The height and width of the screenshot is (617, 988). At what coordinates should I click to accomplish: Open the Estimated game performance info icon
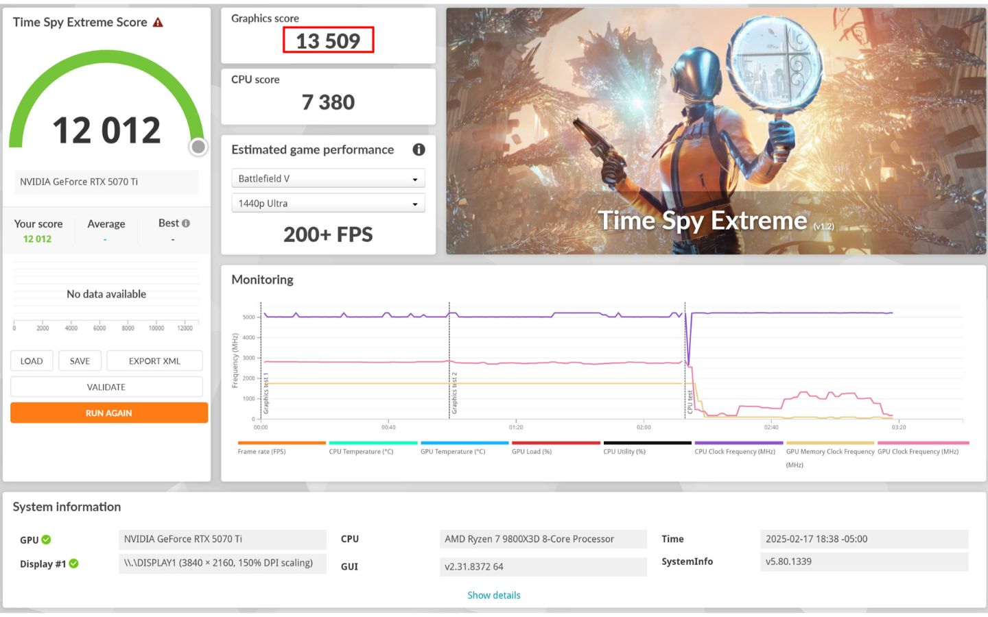click(x=419, y=149)
